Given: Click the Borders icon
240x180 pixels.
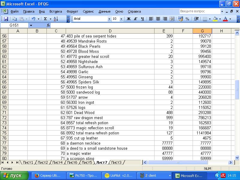Looking at the screenshot, I should coord(205,19).
